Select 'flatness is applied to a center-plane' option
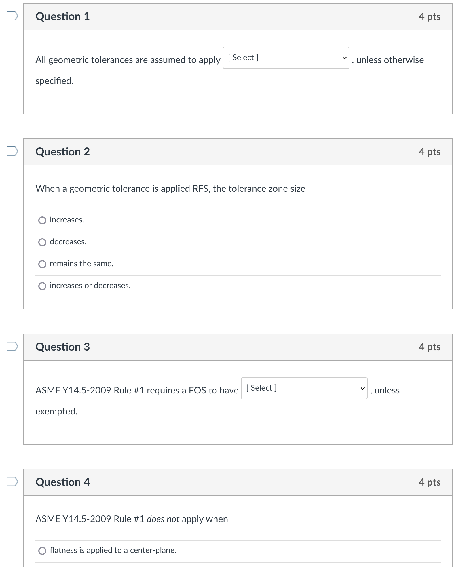 click(x=42, y=551)
